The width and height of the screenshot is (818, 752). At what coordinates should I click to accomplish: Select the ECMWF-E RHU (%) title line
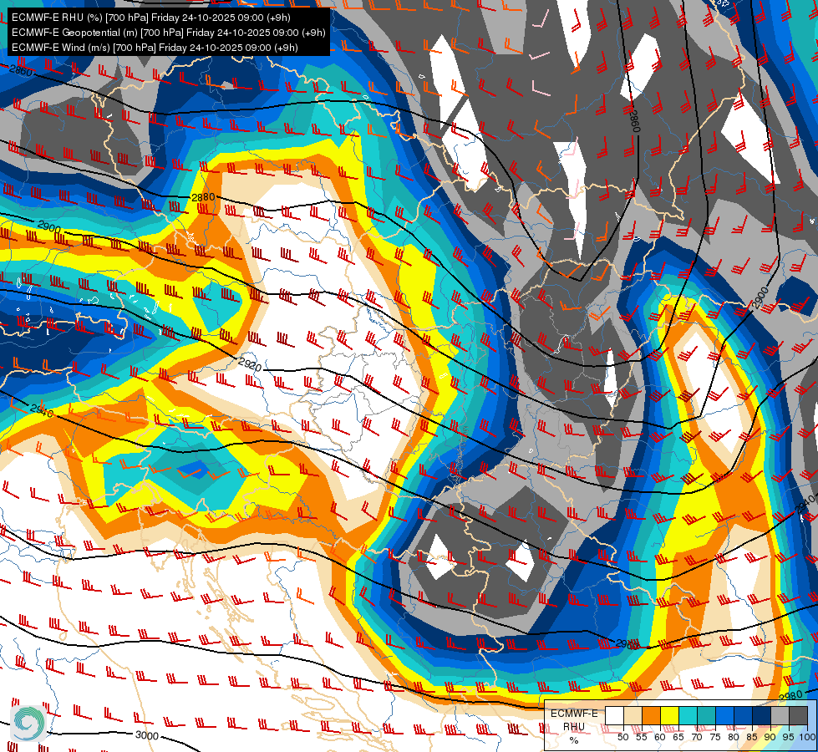click(150, 18)
